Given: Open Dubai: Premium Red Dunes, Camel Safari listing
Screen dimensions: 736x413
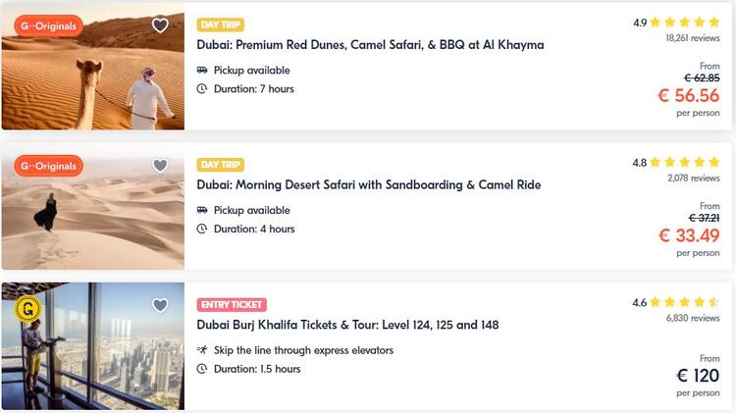Looking at the screenshot, I should pos(370,44).
